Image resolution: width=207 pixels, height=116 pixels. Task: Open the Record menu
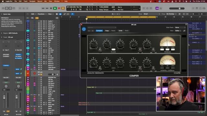pos(40,1)
